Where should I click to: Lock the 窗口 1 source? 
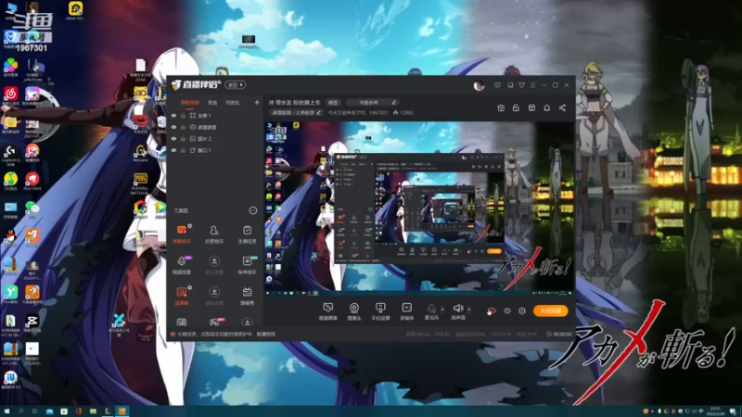tap(183, 150)
